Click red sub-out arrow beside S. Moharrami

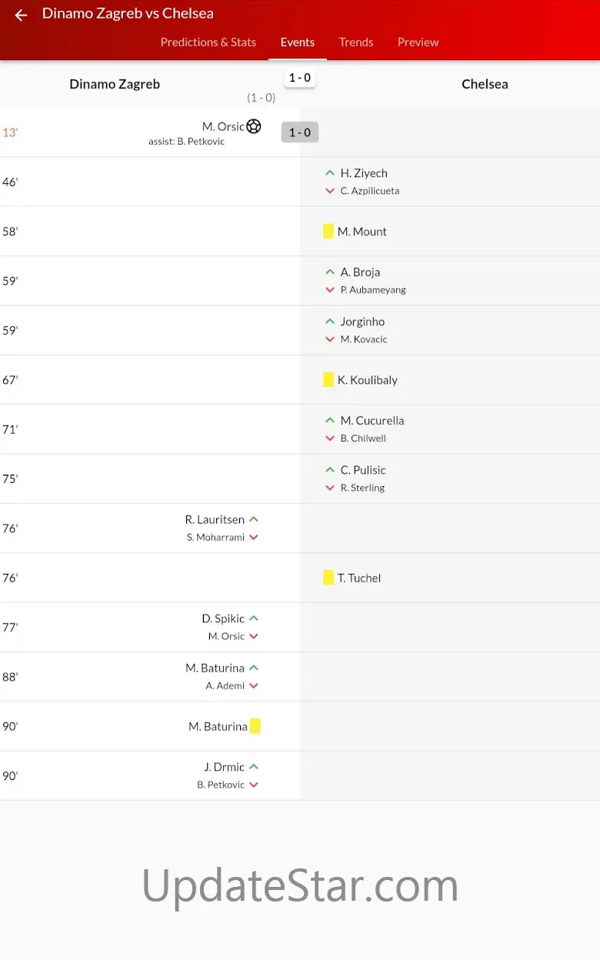click(254, 538)
